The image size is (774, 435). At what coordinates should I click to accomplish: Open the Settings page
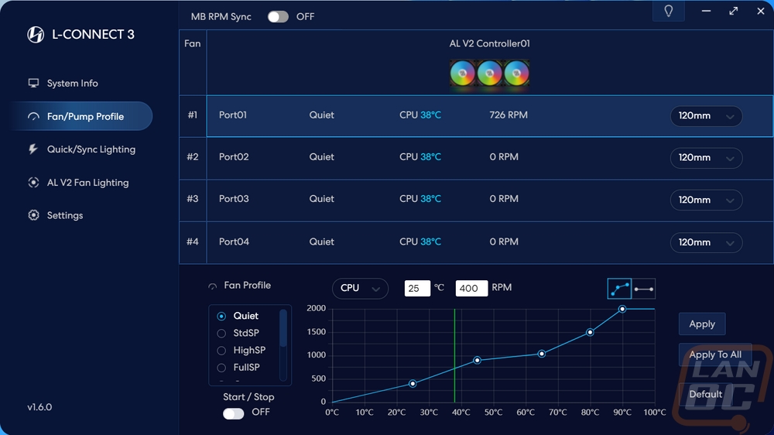(x=65, y=215)
